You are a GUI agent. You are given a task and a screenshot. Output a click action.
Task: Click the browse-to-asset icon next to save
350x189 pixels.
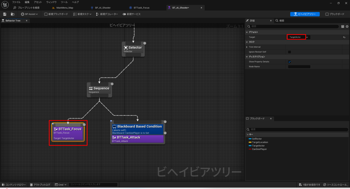tap(12, 14)
